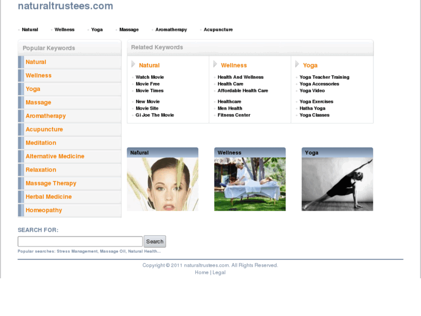Open the Natural related keywords heading

pos(149,66)
